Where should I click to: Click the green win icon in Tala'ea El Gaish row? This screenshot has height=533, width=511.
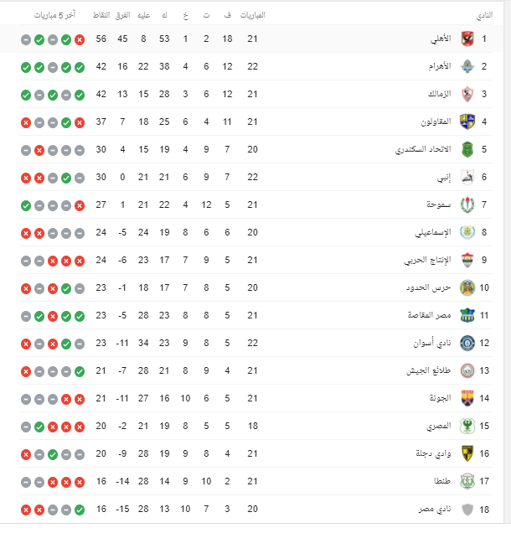(x=80, y=371)
